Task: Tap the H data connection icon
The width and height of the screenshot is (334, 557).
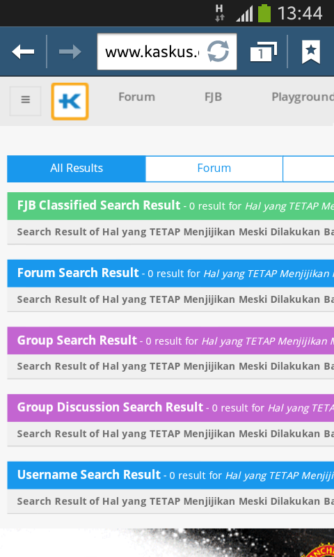Action: pos(219,13)
